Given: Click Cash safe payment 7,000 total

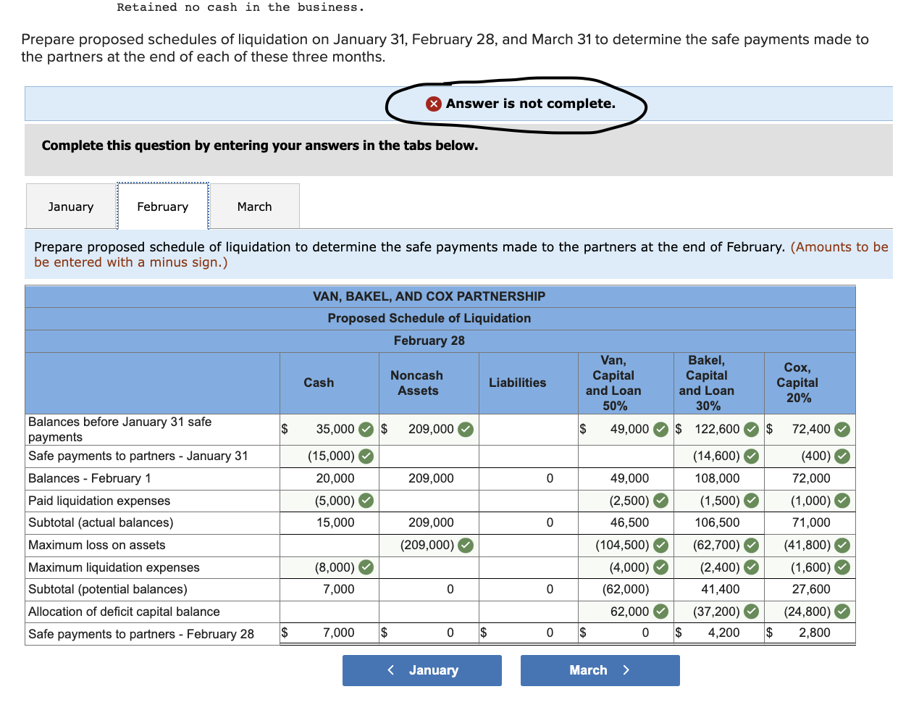Looking at the screenshot, I should (x=339, y=633).
